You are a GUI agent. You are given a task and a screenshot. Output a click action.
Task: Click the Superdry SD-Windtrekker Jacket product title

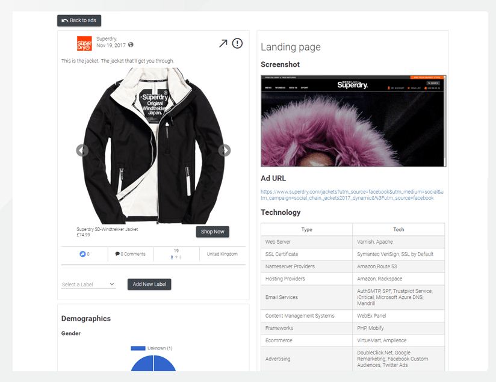coord(107,229)
